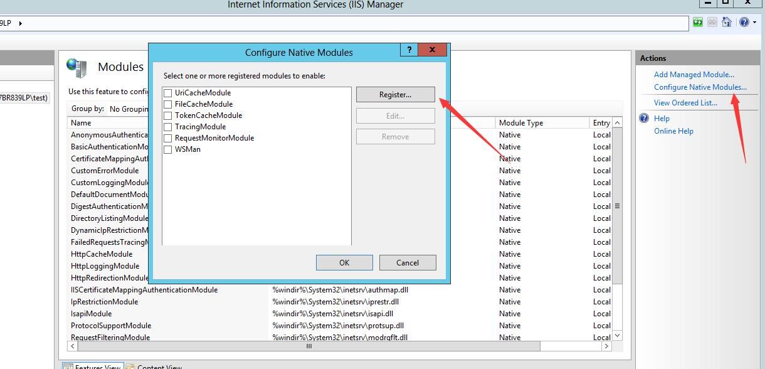
Task: Click the Help link in Actions
Action: pos(662,118)
